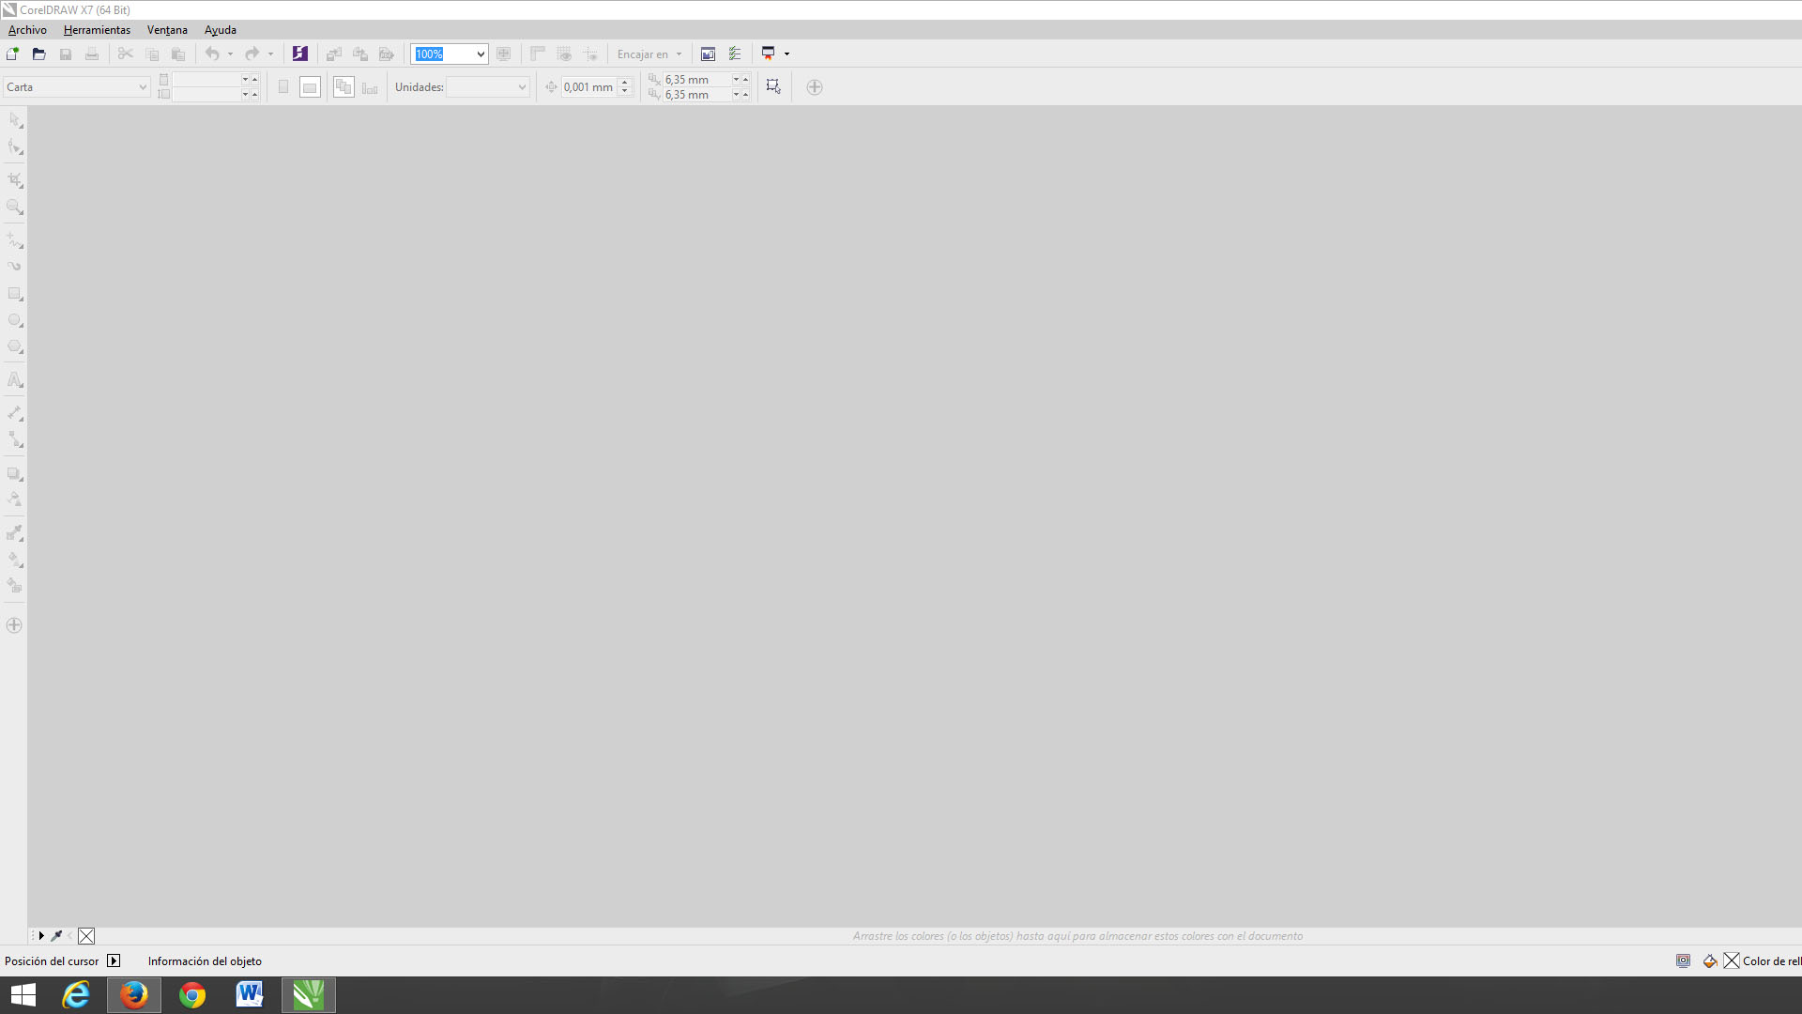Click the Open file folder icon
The height and width of the screenshot is (1014, 1802).
click(x=38, y=54)
